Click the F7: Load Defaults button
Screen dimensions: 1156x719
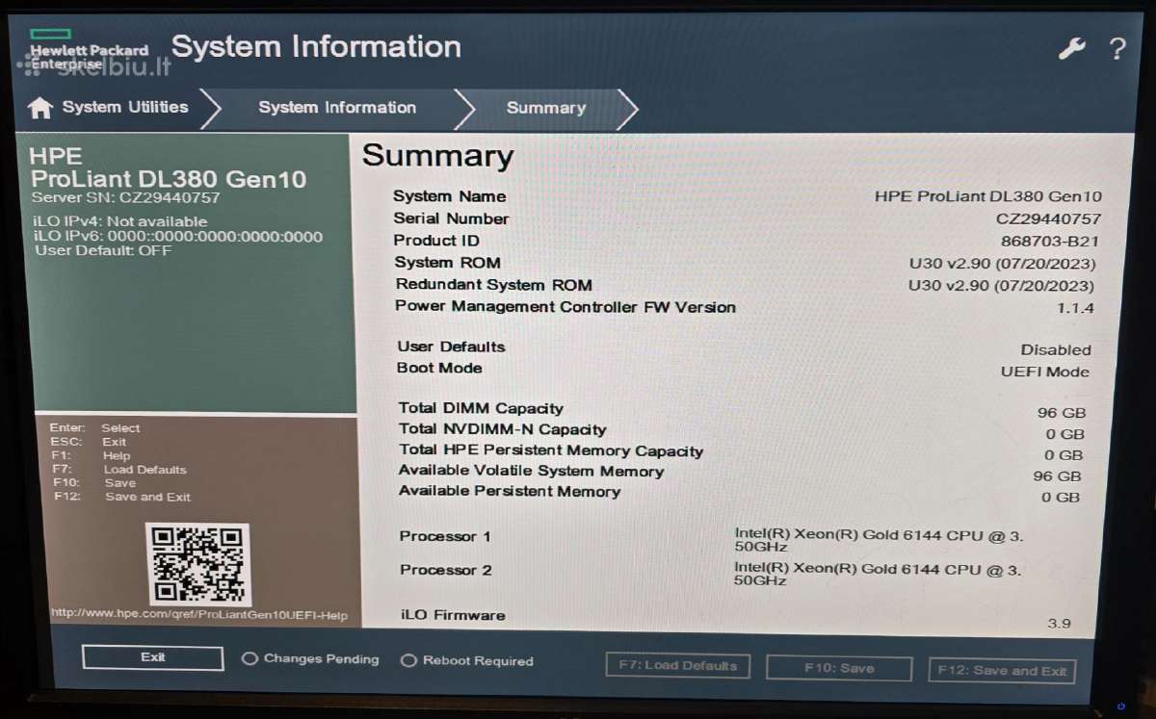[x=679, y=665]
